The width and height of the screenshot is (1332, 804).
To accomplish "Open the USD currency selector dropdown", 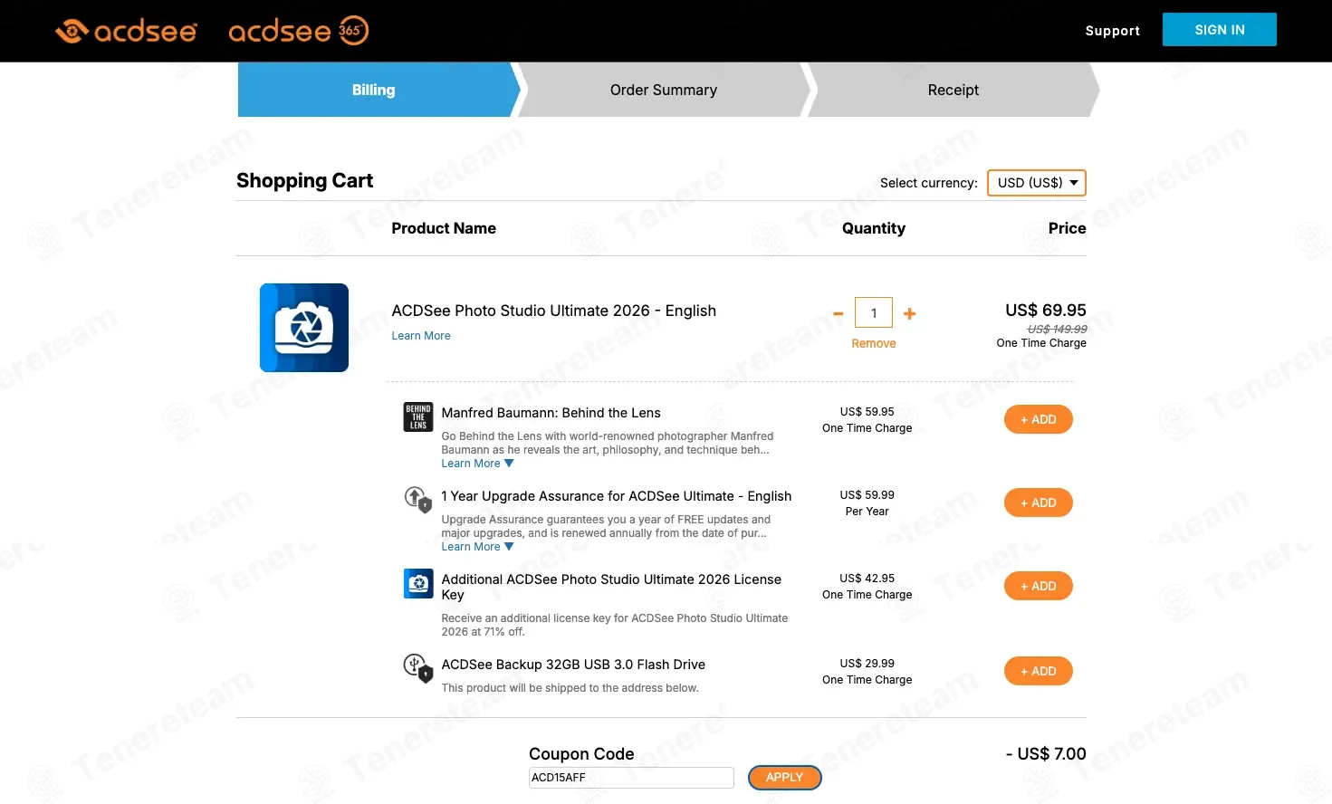I will click(x=1037, y=183).
